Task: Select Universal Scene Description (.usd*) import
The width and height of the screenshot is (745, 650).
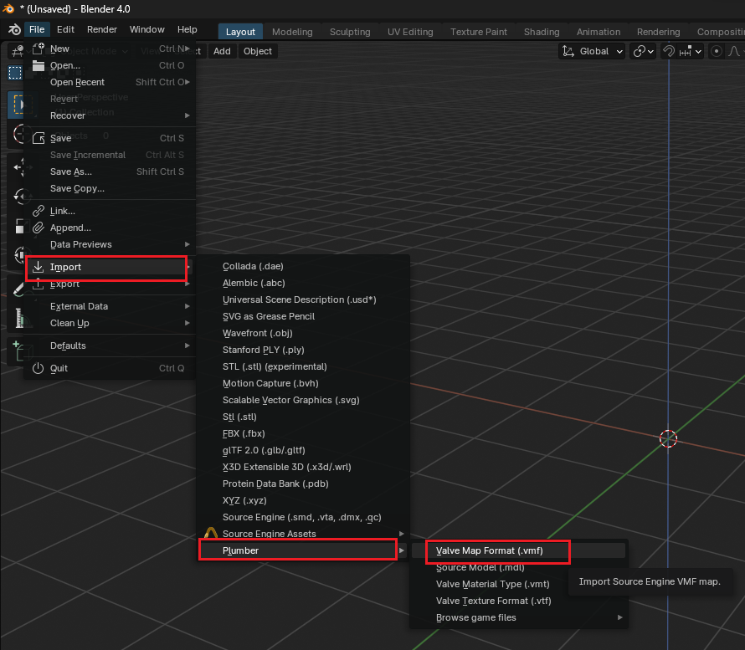Action: (303, 299)
